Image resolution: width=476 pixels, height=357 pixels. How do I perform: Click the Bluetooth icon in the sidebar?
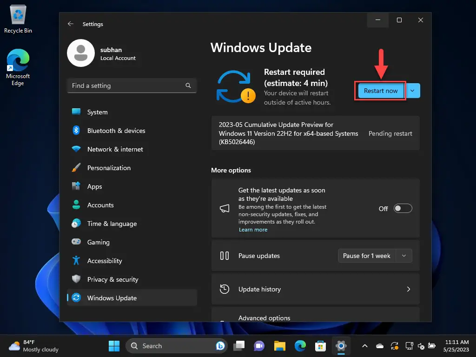[x=76, y=130]
